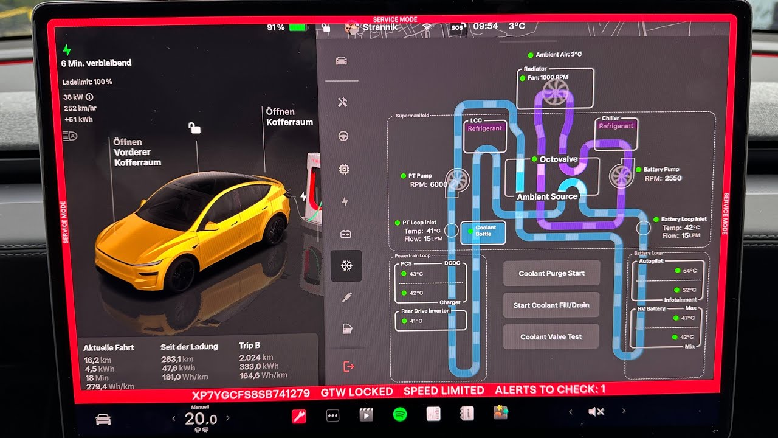This screenshot has width=778, height=438.
Task: Open the low voltage battery section
Action: coord(345,234)
